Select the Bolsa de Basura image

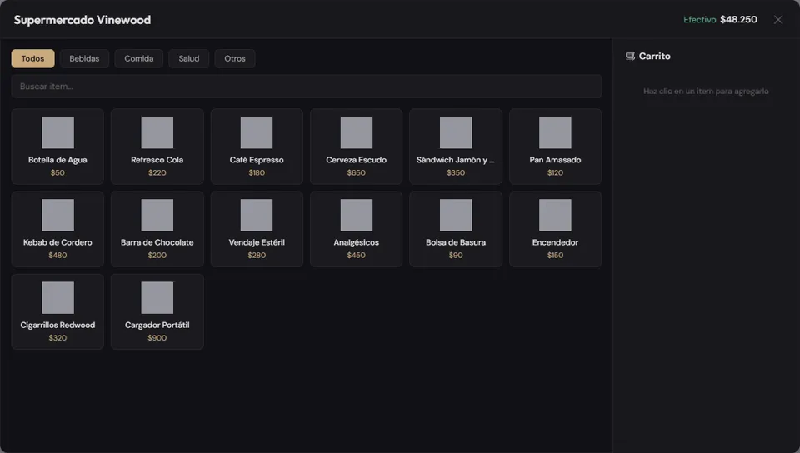456,215
